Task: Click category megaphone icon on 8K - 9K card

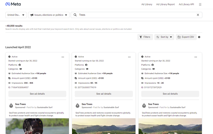Action: (x=87, y=69)
